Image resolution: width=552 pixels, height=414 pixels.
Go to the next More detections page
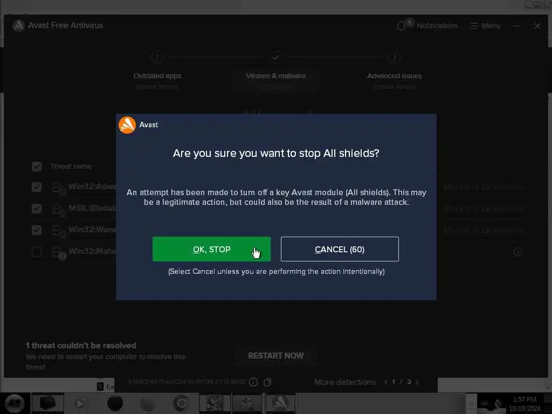[417, 382]
